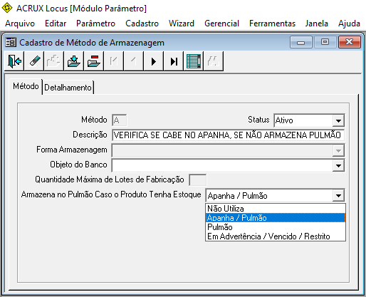
Task: Switch to the Detalhamento tab
Action: point(68,88)
